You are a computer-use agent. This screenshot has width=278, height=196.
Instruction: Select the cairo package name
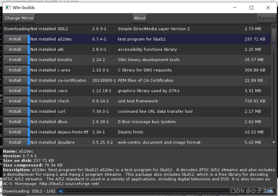[63, 91]
